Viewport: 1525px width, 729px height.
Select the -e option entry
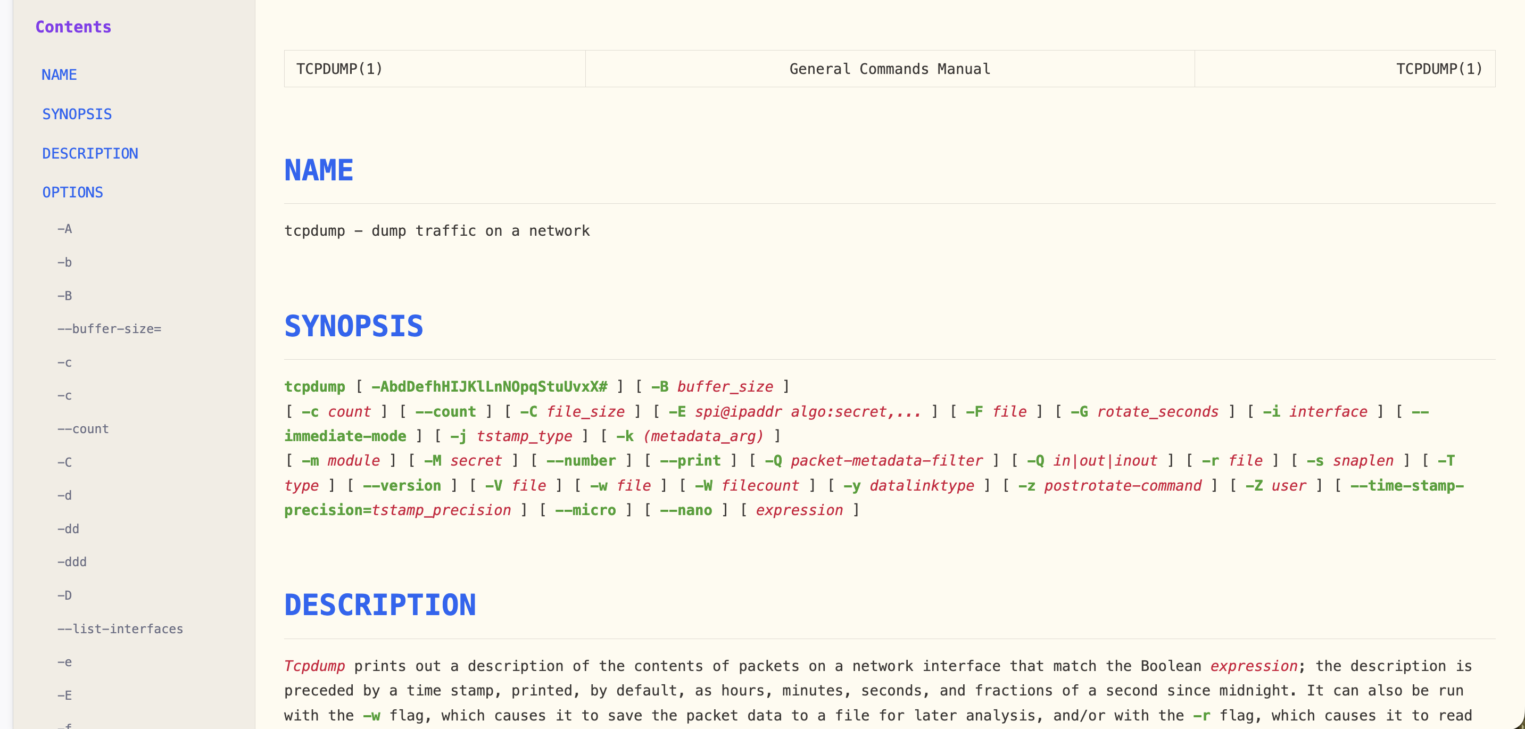pyautogui.click(x=64, y=662)
